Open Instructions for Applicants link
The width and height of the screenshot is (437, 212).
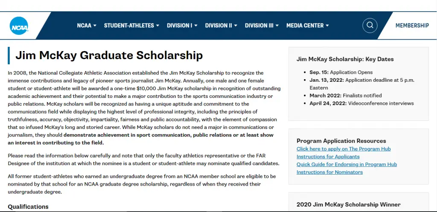point(328,157)
